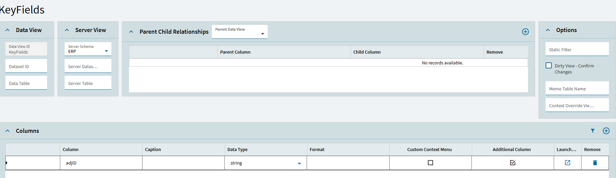Add a new parent child relationship
The height and width of the screenshot is (178, 616).
pyautogui.click(x=525, y=32)
